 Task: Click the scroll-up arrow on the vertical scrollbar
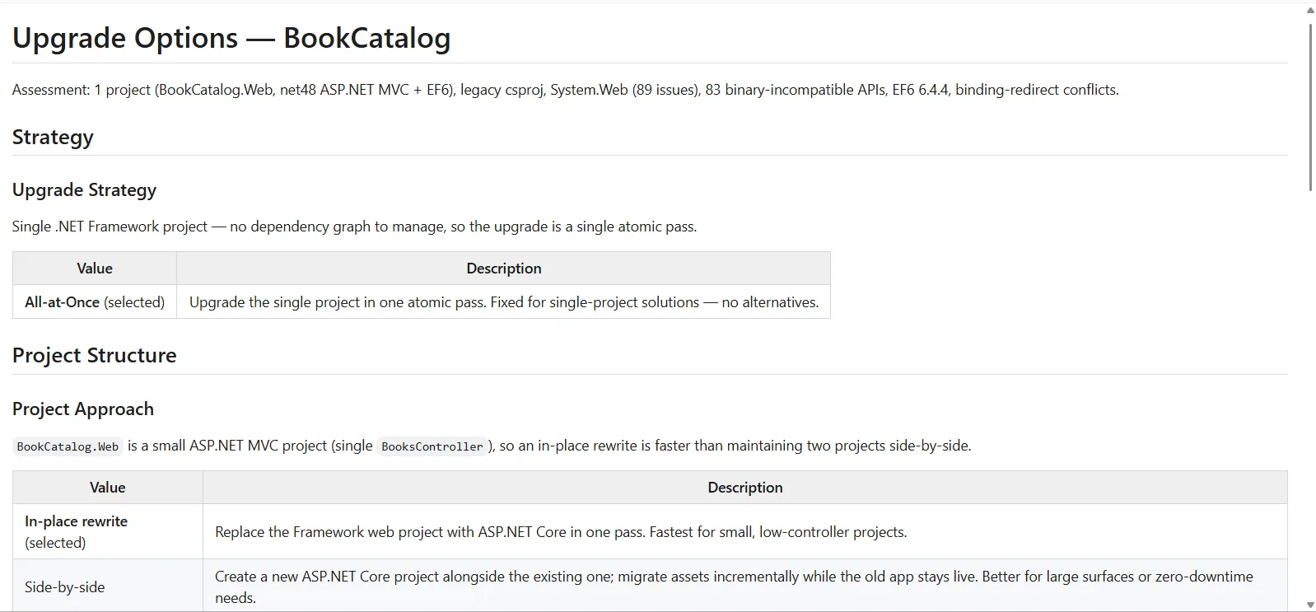[x=1310, y=11]
